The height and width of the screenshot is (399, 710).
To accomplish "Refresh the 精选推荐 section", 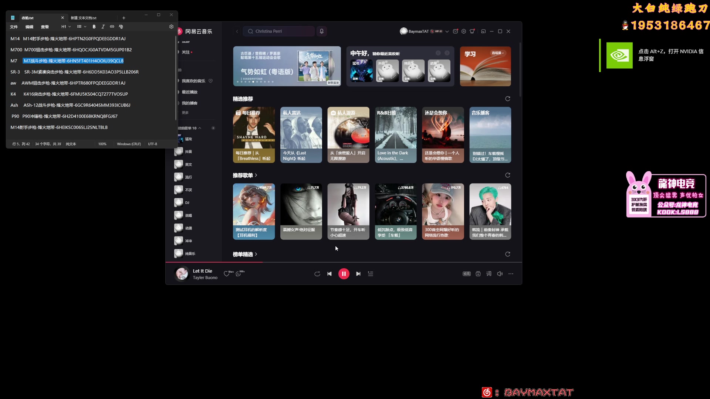I will (x=507, y=99).
